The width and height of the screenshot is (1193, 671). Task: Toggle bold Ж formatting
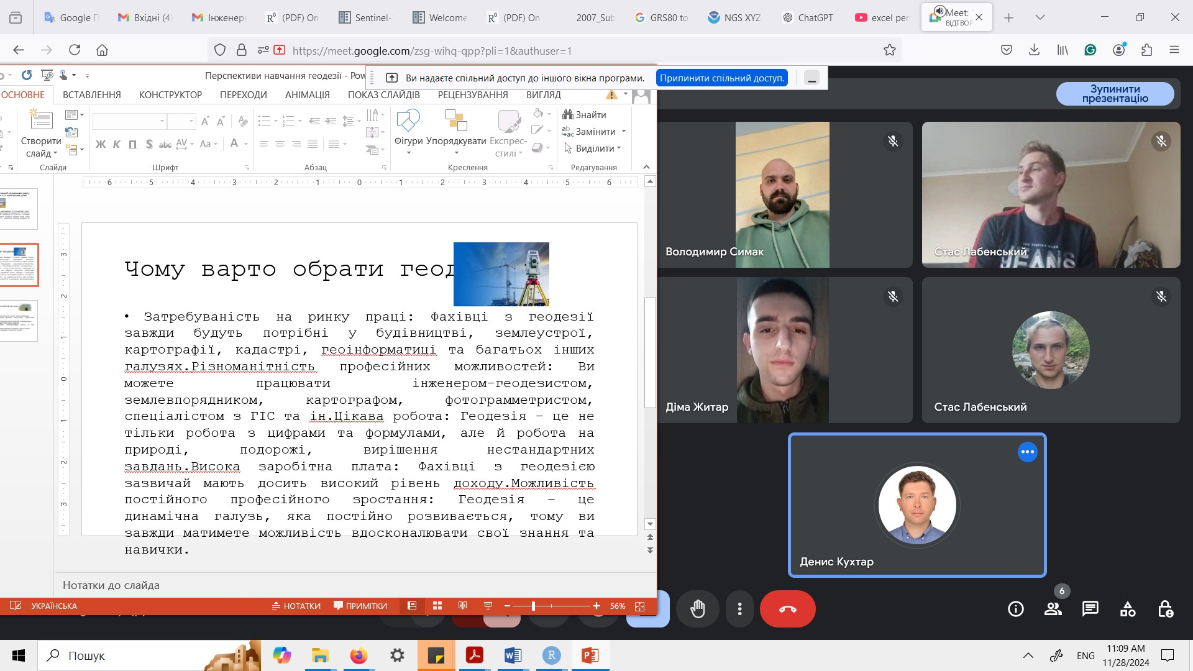[x=101, y=144]
